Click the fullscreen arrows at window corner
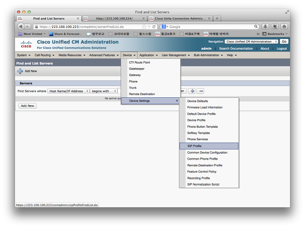Image resolution: width=305 pixels, height=228 pixels. 287,12
